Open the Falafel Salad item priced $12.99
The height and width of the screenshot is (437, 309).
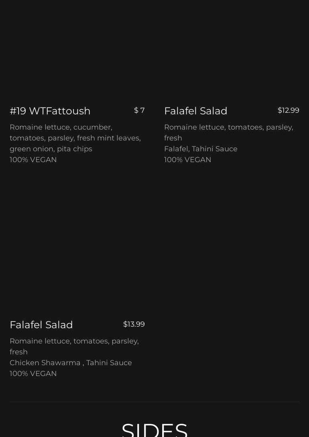pos(196,111)
